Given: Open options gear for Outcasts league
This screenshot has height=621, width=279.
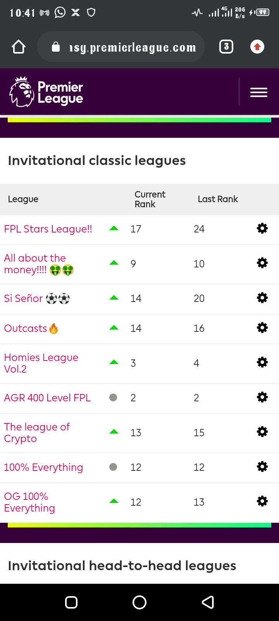Looking at the screenshot, I should (262, 328).
